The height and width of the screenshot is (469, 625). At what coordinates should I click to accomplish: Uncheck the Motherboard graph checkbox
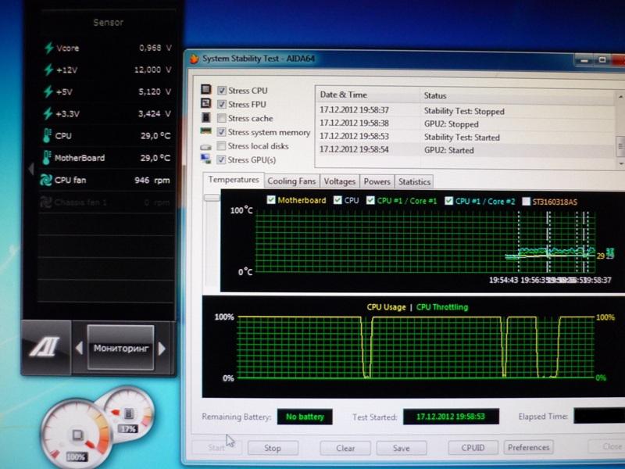[271, 200]
